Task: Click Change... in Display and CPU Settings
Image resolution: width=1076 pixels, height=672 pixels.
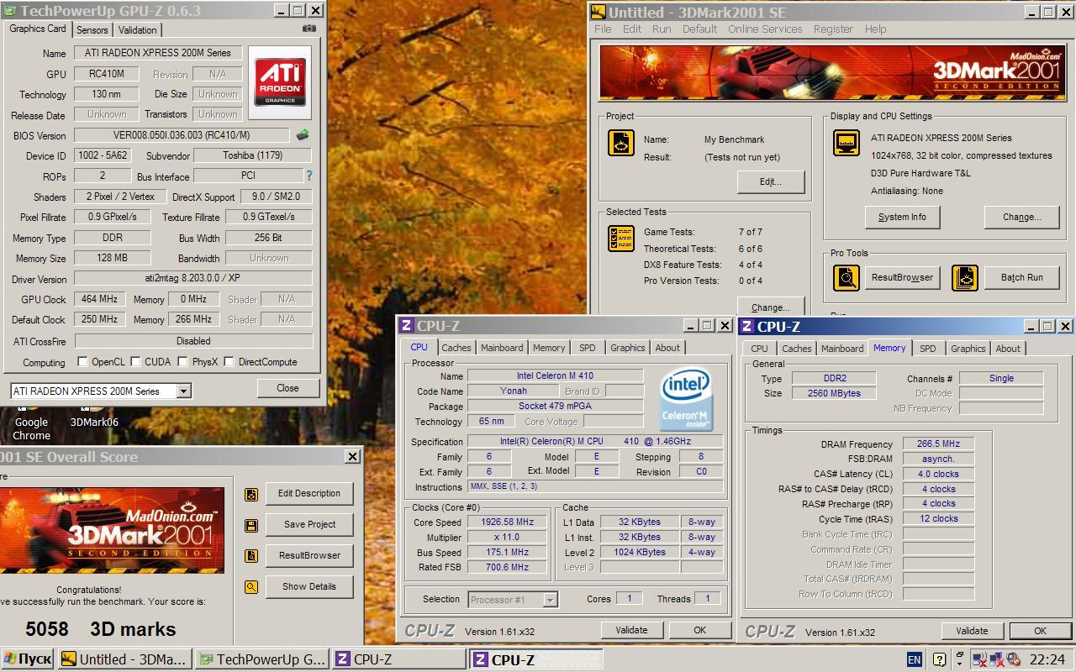Action: click(1021, 217)
